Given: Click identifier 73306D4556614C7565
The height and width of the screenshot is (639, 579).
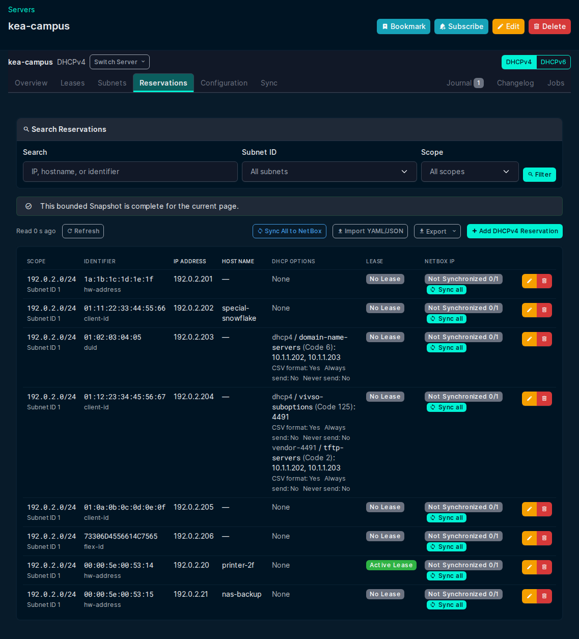Looking at the screenshot, I should pyautogui.click(x=121, y=536).
